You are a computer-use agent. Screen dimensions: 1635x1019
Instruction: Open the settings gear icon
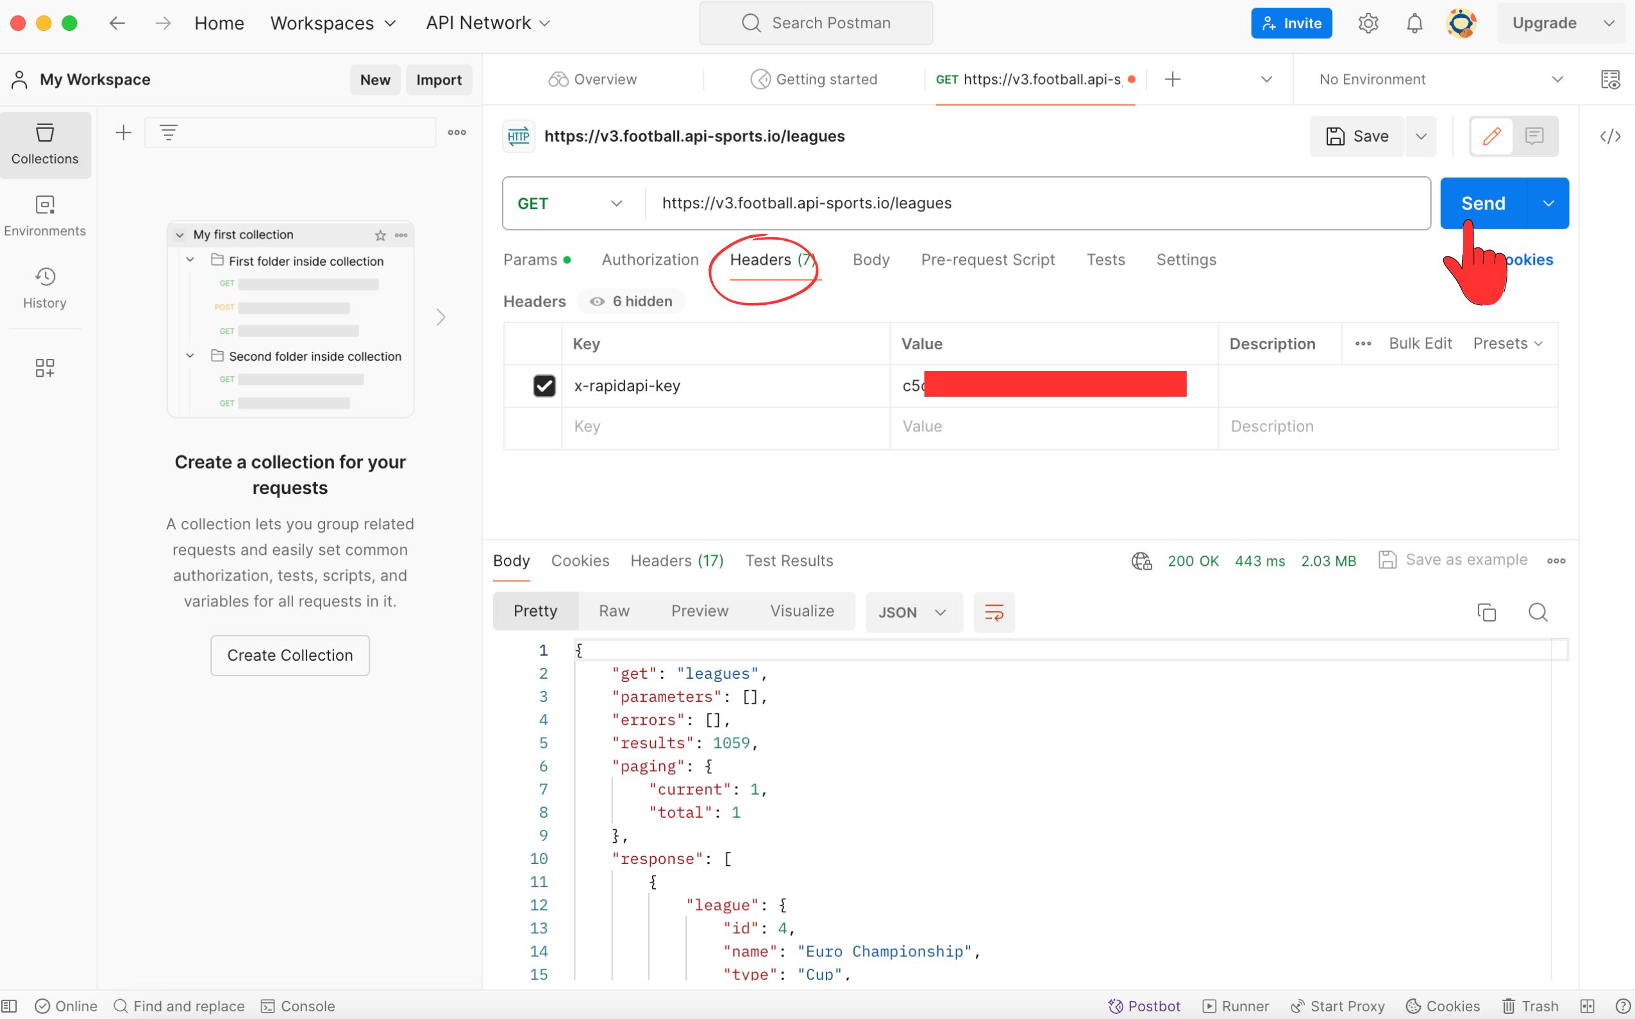click(x=1368, y=23)
